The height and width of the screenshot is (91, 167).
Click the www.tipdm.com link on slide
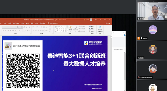pyautogui.click(x=97, y=88)
